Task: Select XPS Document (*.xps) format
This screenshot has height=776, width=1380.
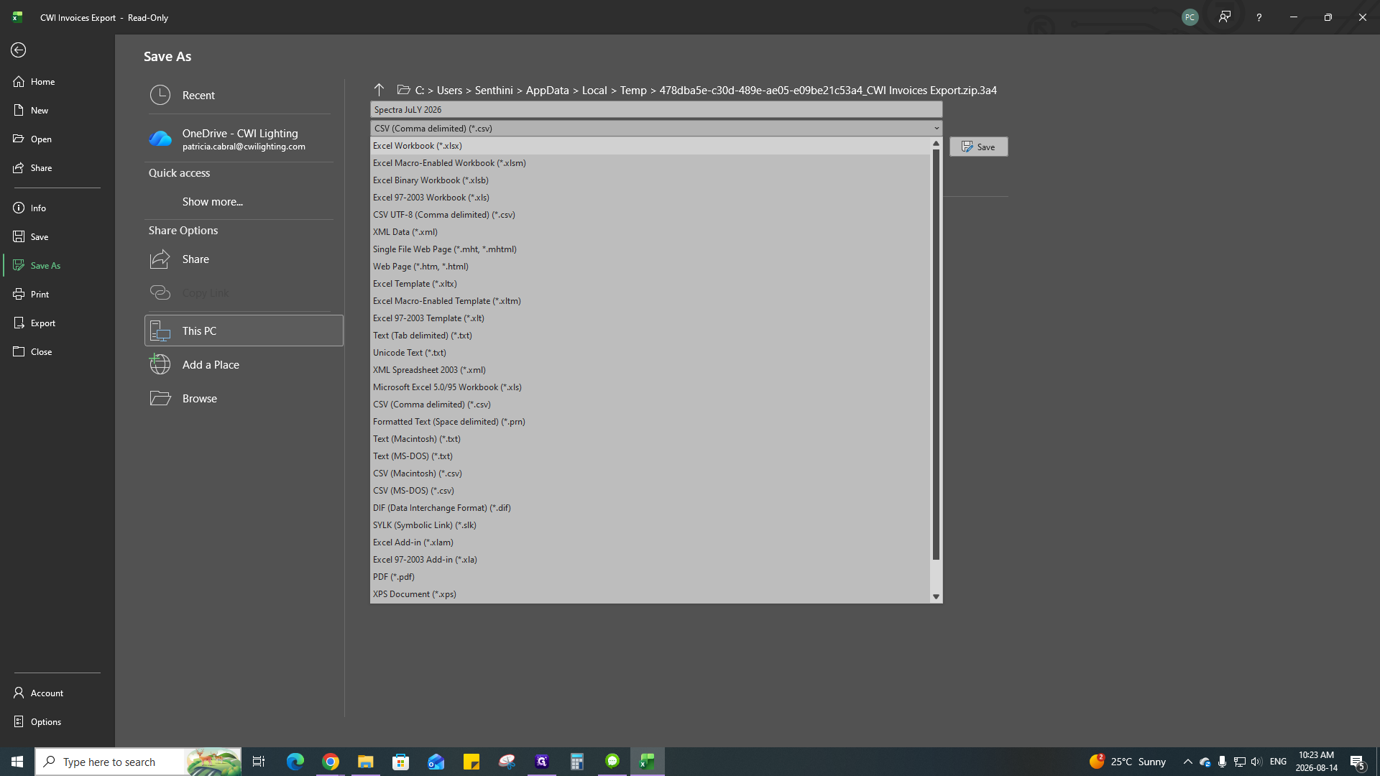Action: click(x=650, y=594)
